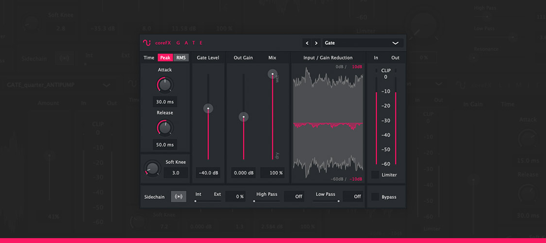This screenshot has width=546, height=243.
Task: Enable the Limiter checkbox
Action: point(375,175)
